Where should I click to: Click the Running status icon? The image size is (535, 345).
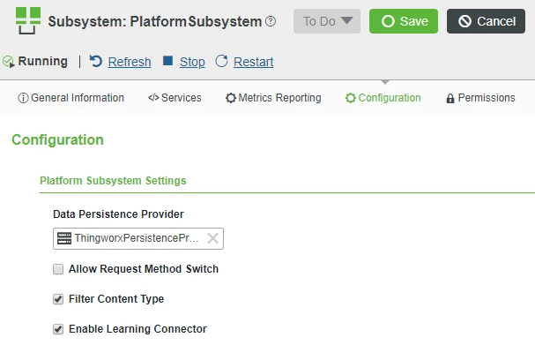(8, 62)
